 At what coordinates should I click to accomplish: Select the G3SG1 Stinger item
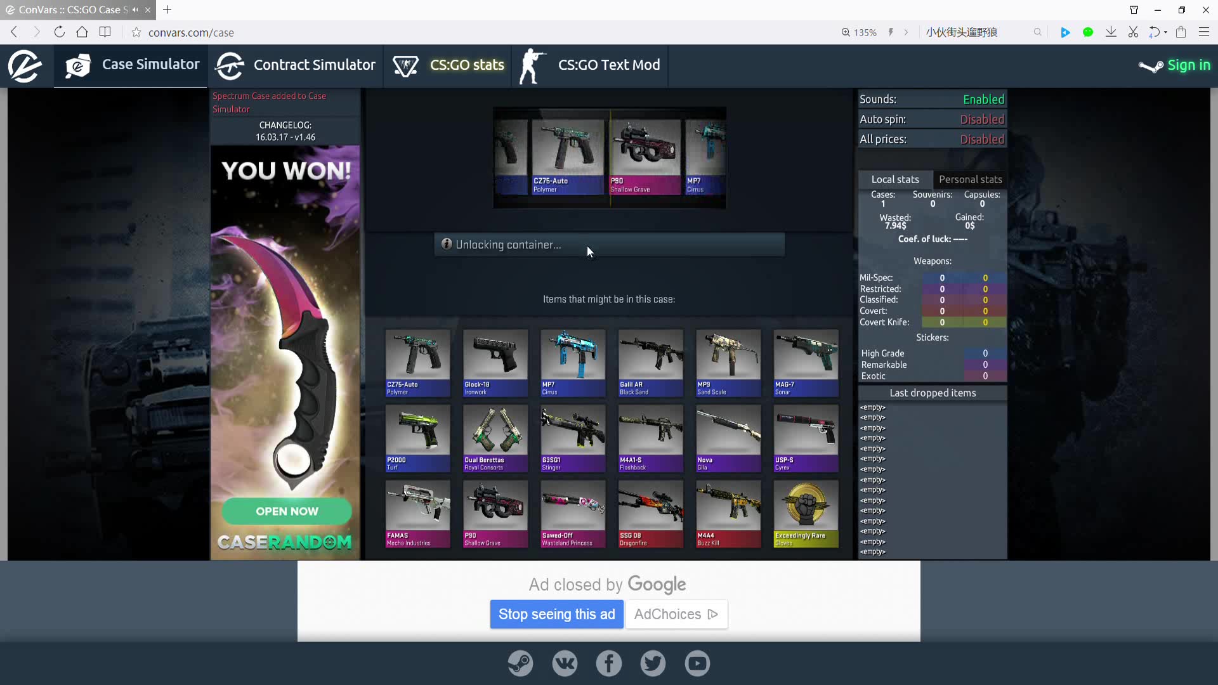573,438
